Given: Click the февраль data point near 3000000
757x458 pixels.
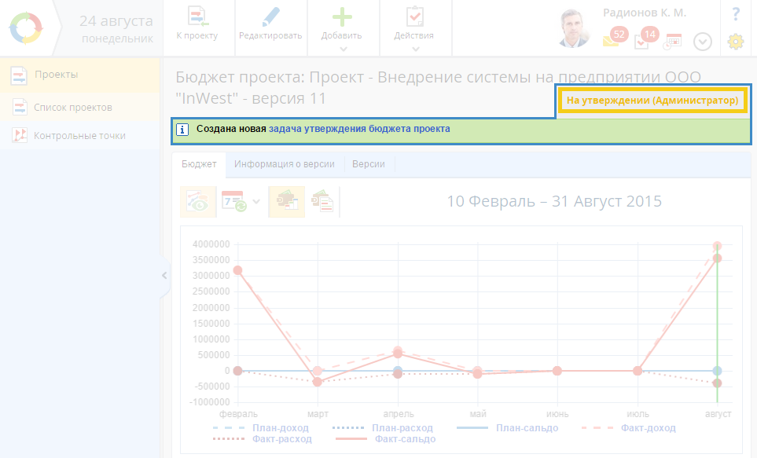Looking at the screenshot, I should click(237, 270).
